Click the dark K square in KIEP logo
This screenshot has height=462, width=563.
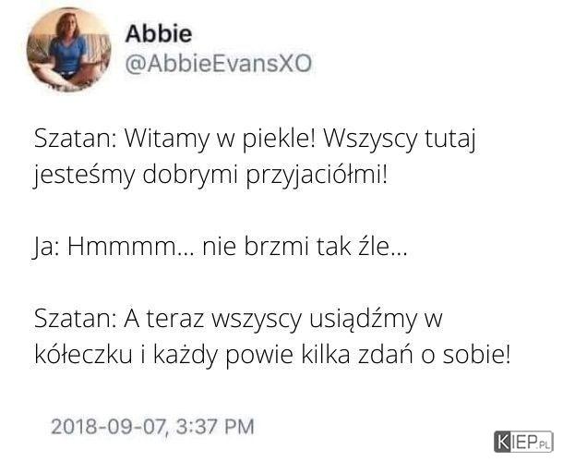coord(503,442)
